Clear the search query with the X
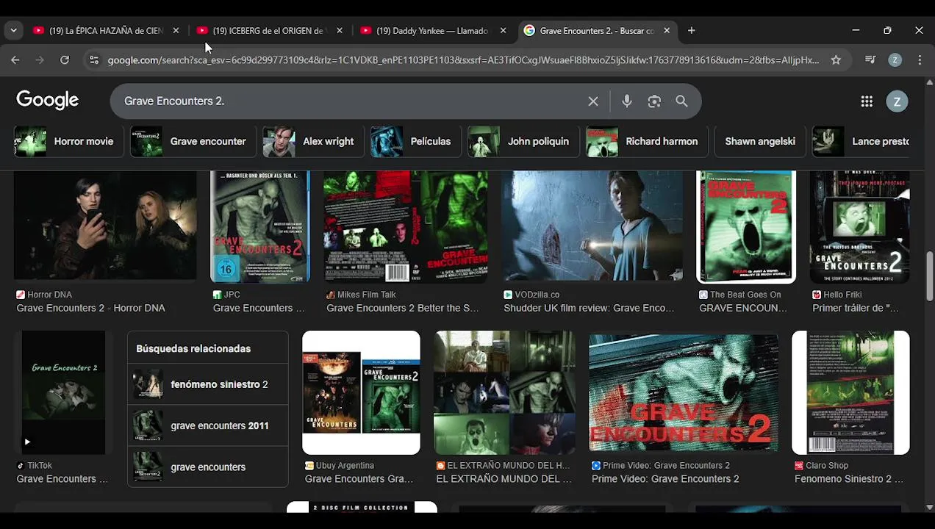This screenshot has height=529, width=935. coord(593,101)
